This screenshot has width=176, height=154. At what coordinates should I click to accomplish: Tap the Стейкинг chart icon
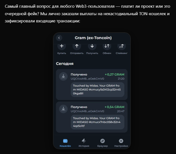122,46
